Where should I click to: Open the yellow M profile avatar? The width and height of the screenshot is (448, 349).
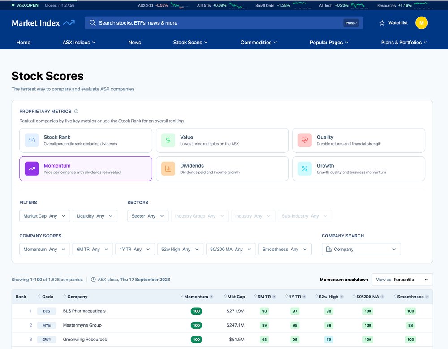point(421,23)
